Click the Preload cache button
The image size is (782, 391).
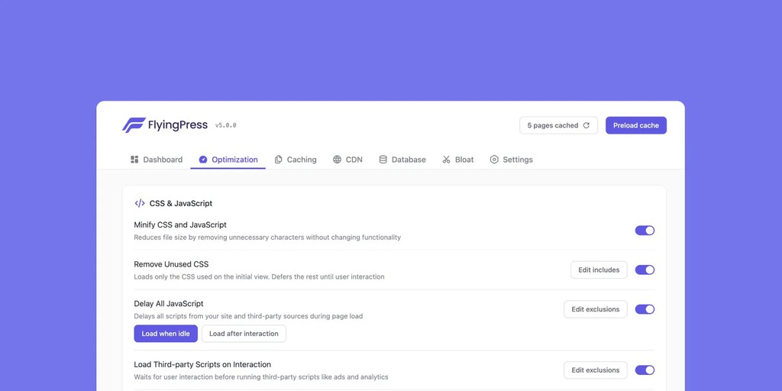636,126
